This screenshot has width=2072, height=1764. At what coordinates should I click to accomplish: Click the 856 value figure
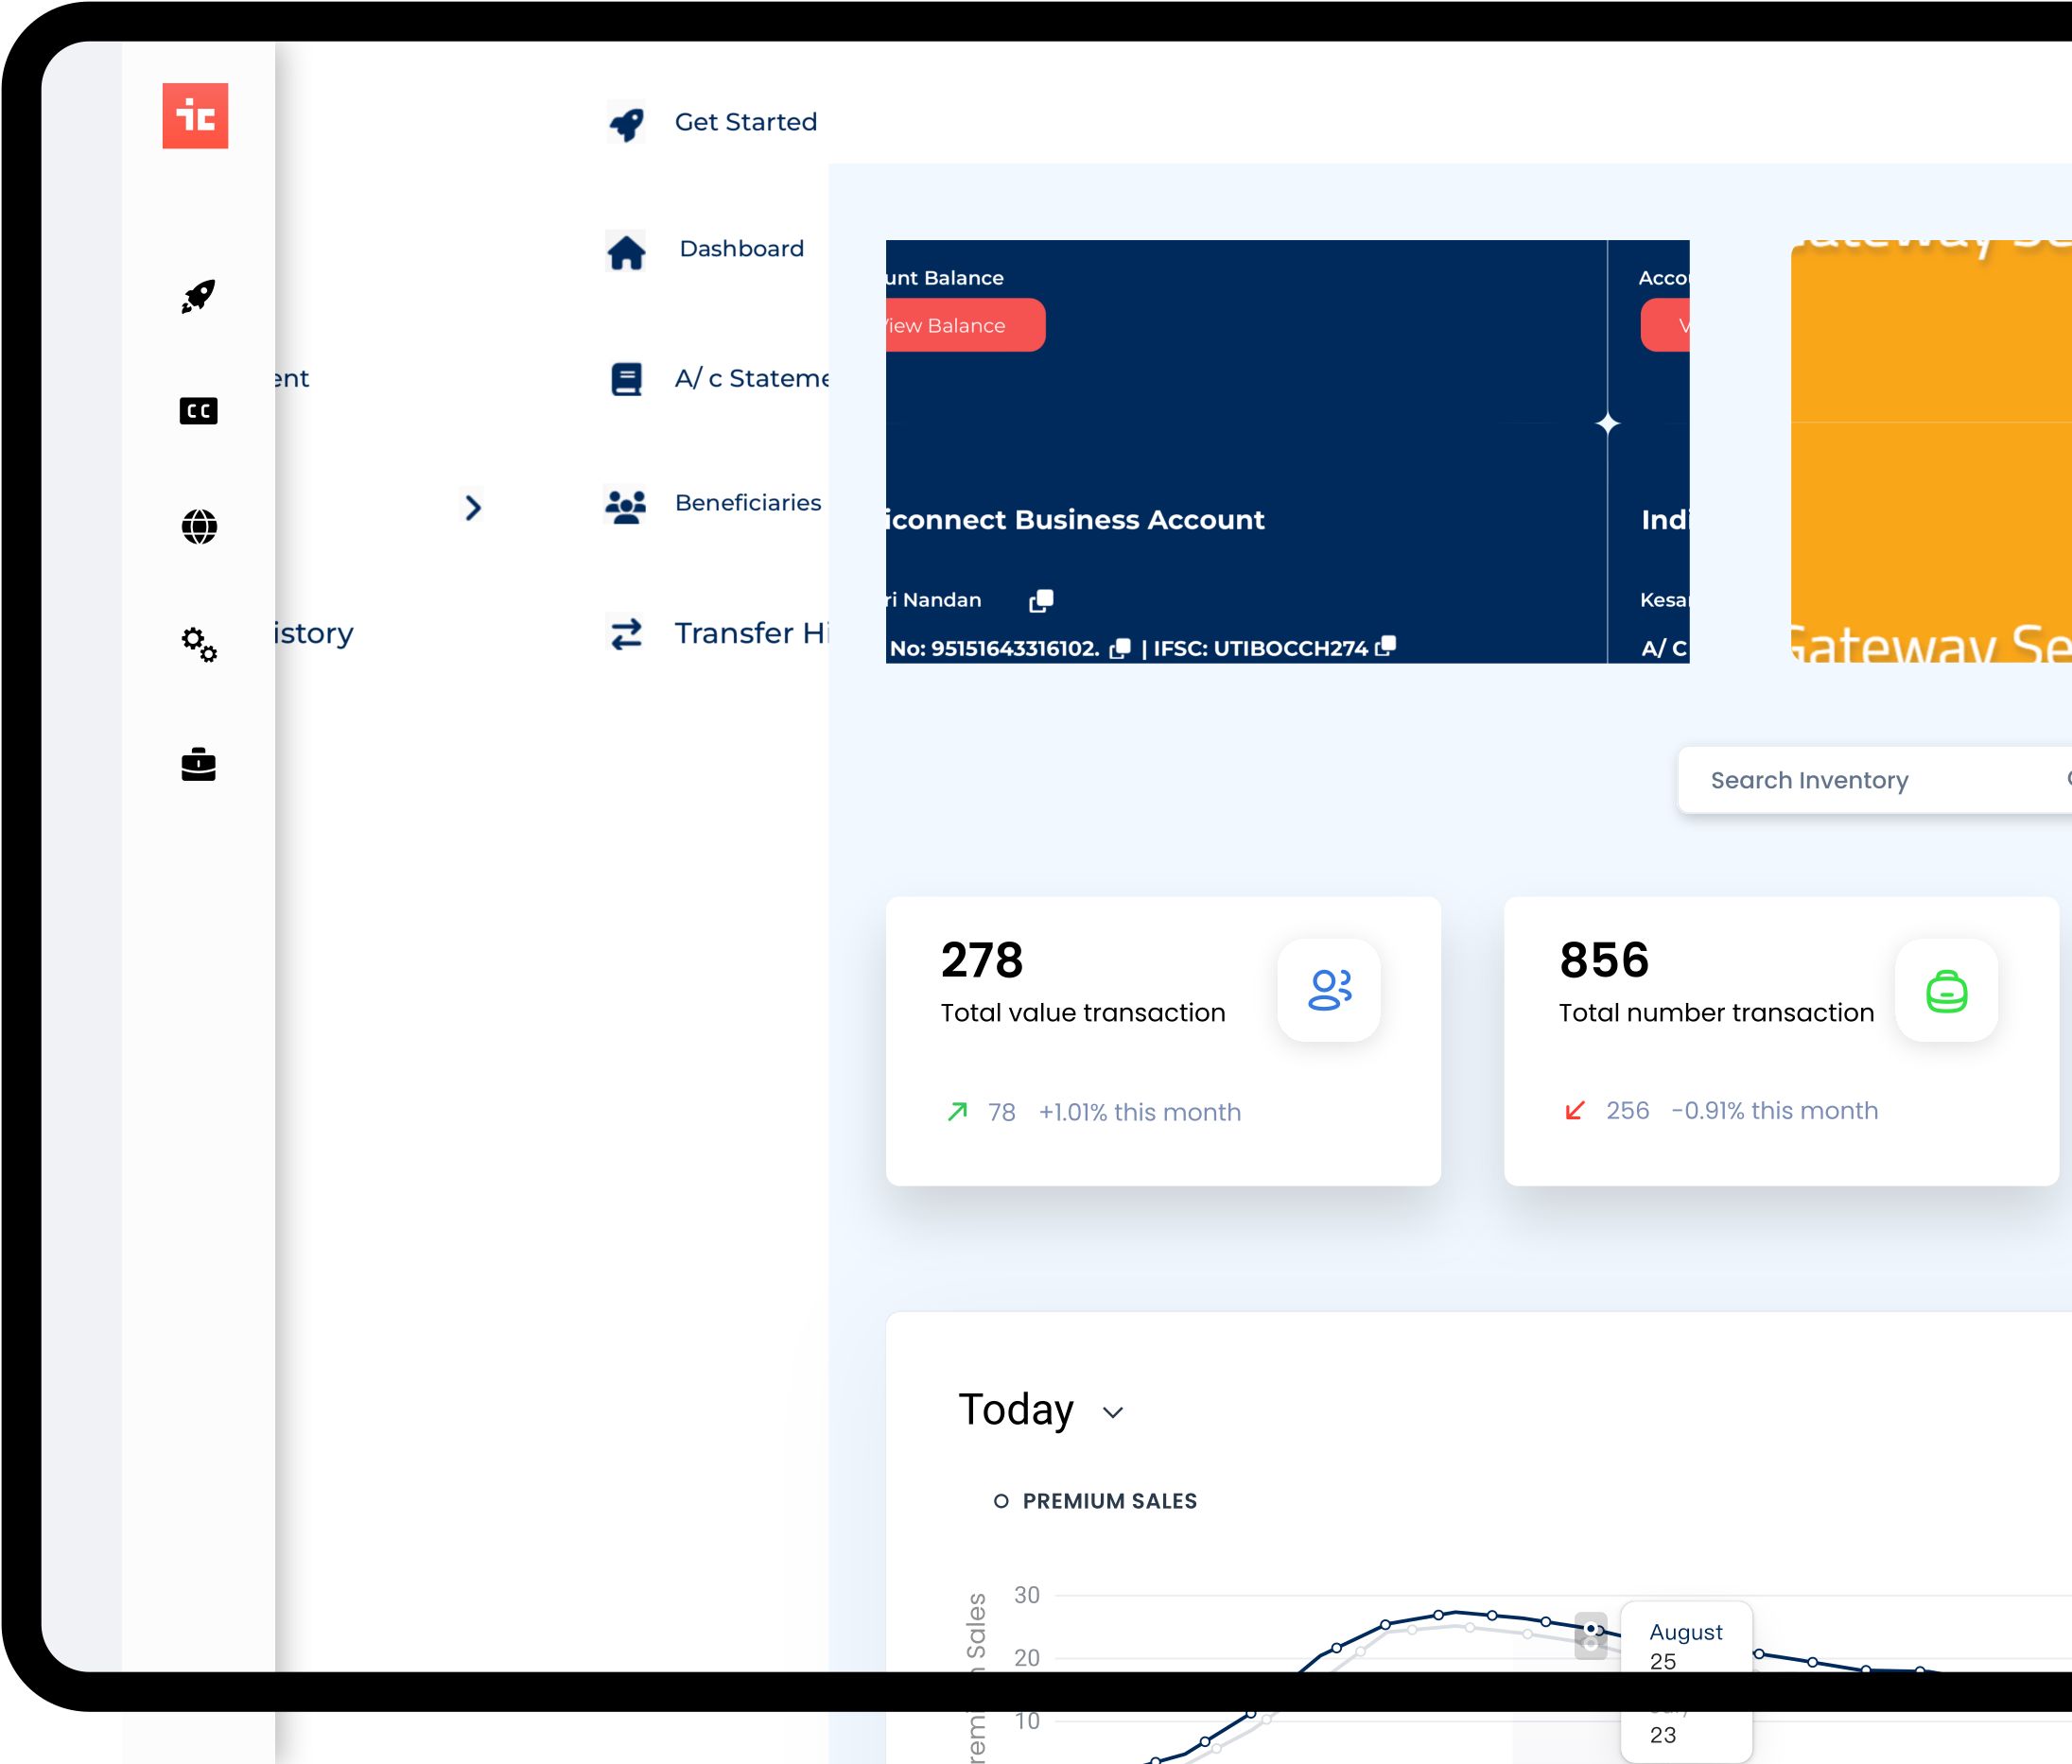click(x=1604, y=960)
